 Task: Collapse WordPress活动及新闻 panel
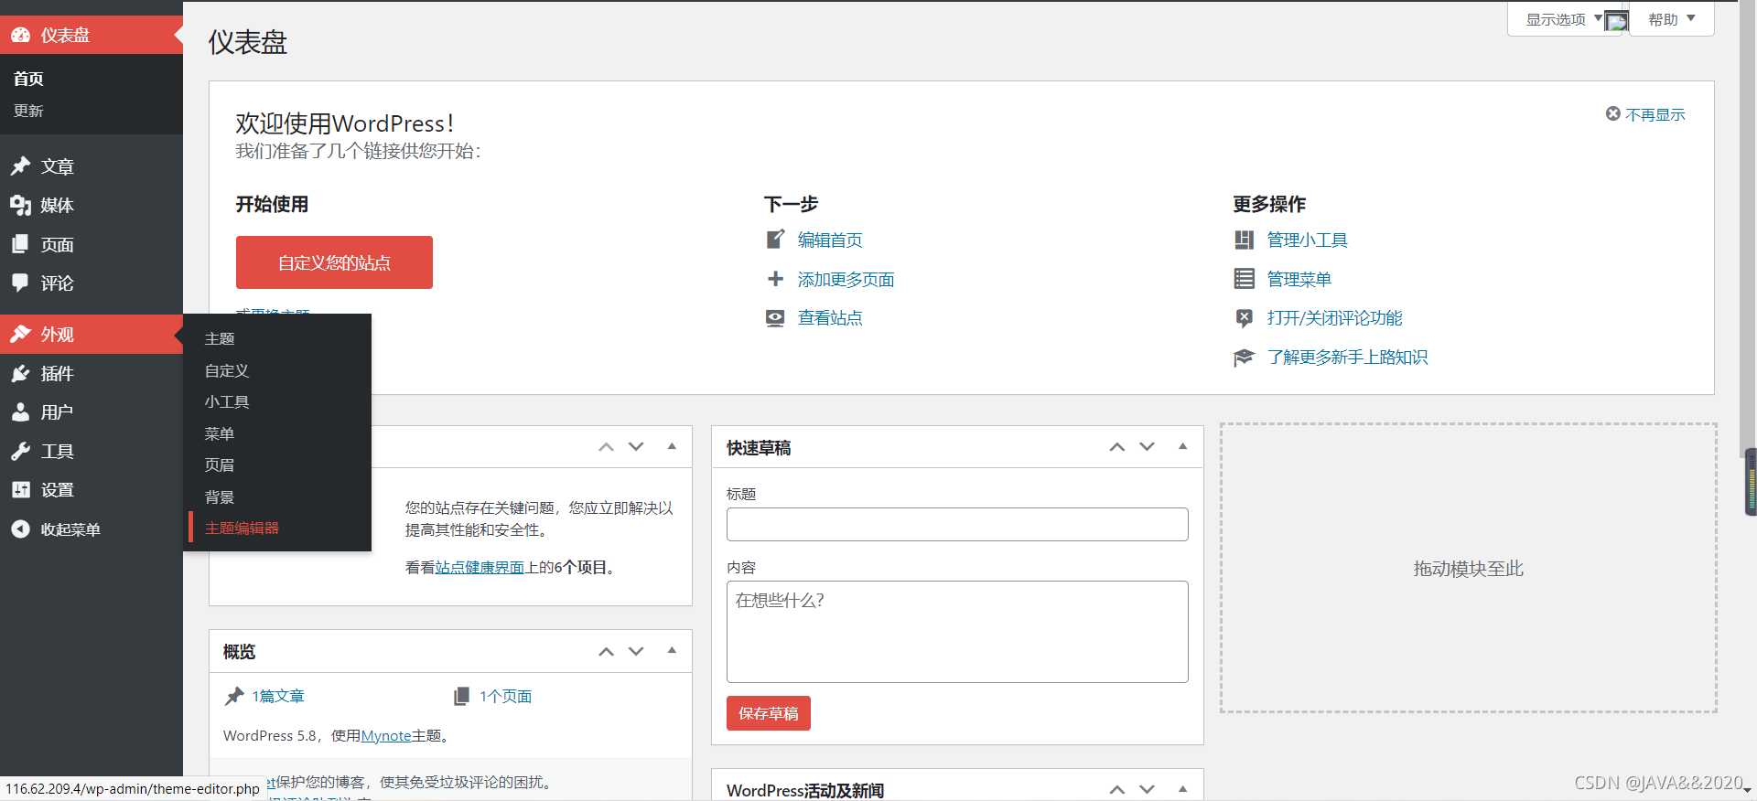click(1182, 788)
